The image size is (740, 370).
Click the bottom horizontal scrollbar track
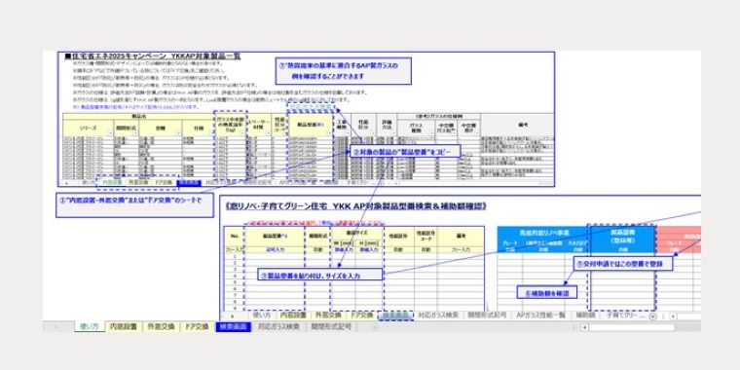(x=632, y=327)
